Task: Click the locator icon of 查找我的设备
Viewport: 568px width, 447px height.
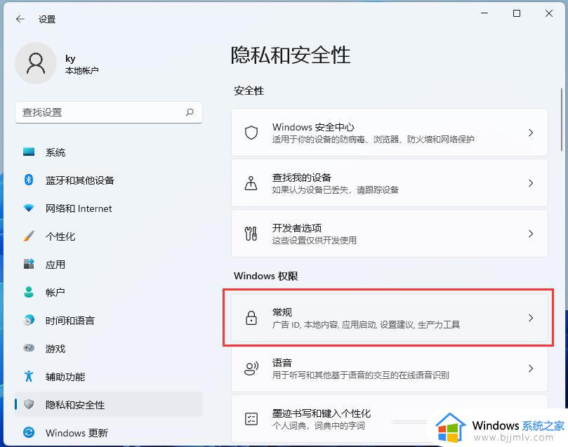Action: point(251,183)
